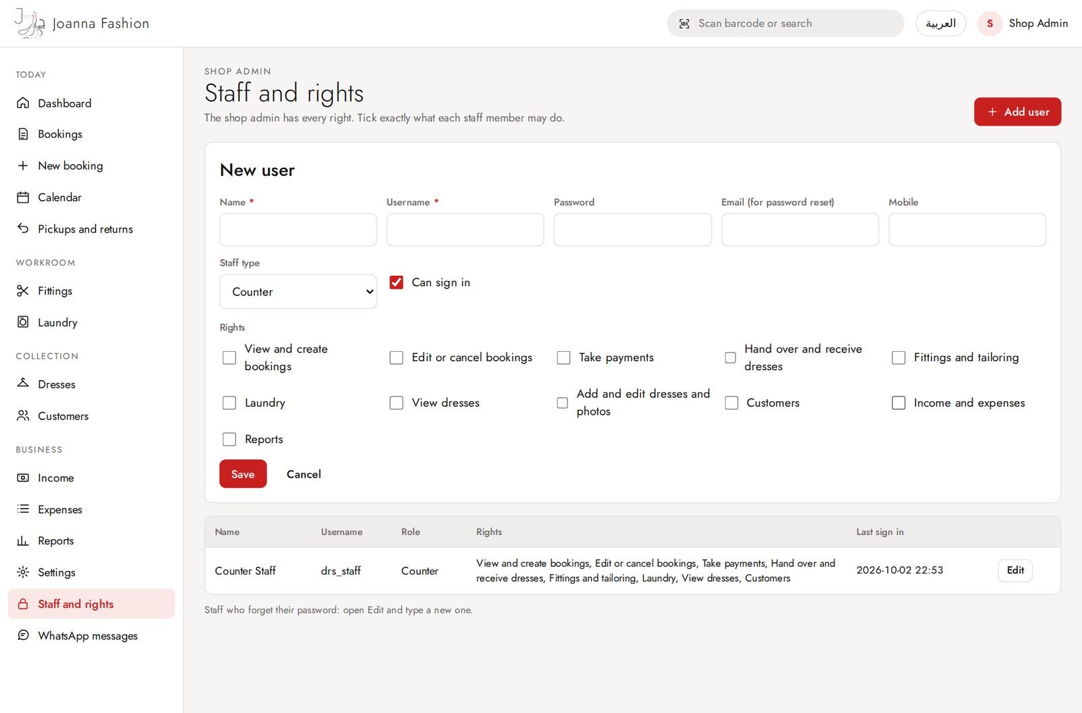Viewport: 1082px width, 713px height.
Task: Open the WhatsApp messages section
Action: tap(91, 635)
